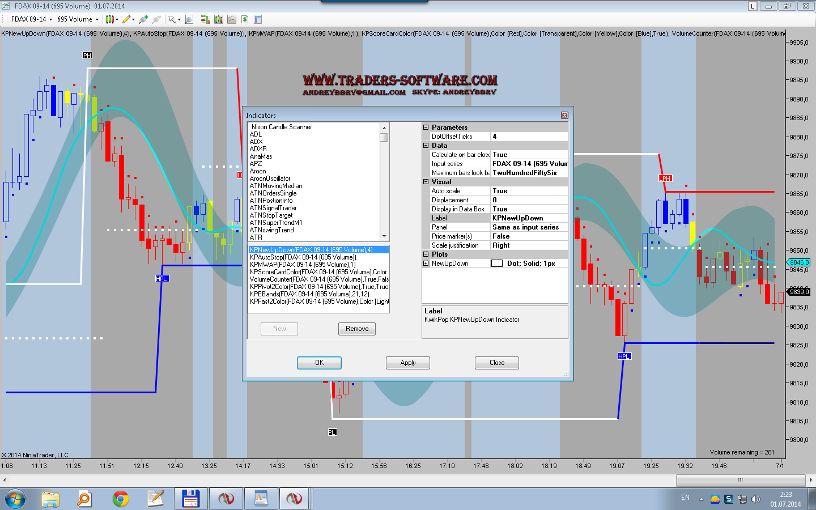The width and height of the screenshot is (816, 510).
Task: Select ADX in available indicators list
Action: [x=257, y=142]
